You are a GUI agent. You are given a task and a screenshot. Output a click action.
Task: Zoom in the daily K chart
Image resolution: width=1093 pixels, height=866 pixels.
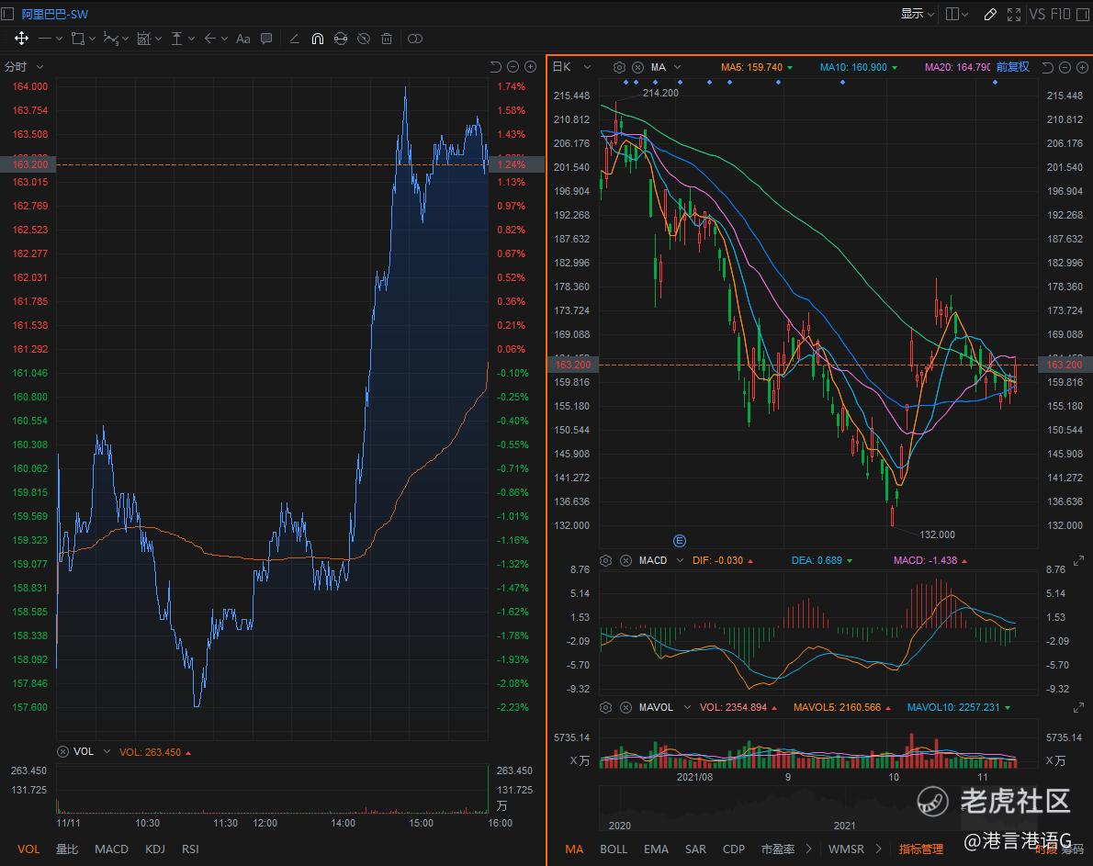(x=1083, y=68)
